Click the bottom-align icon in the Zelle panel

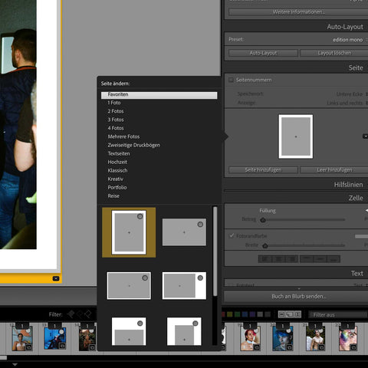(x=333, y=259)
